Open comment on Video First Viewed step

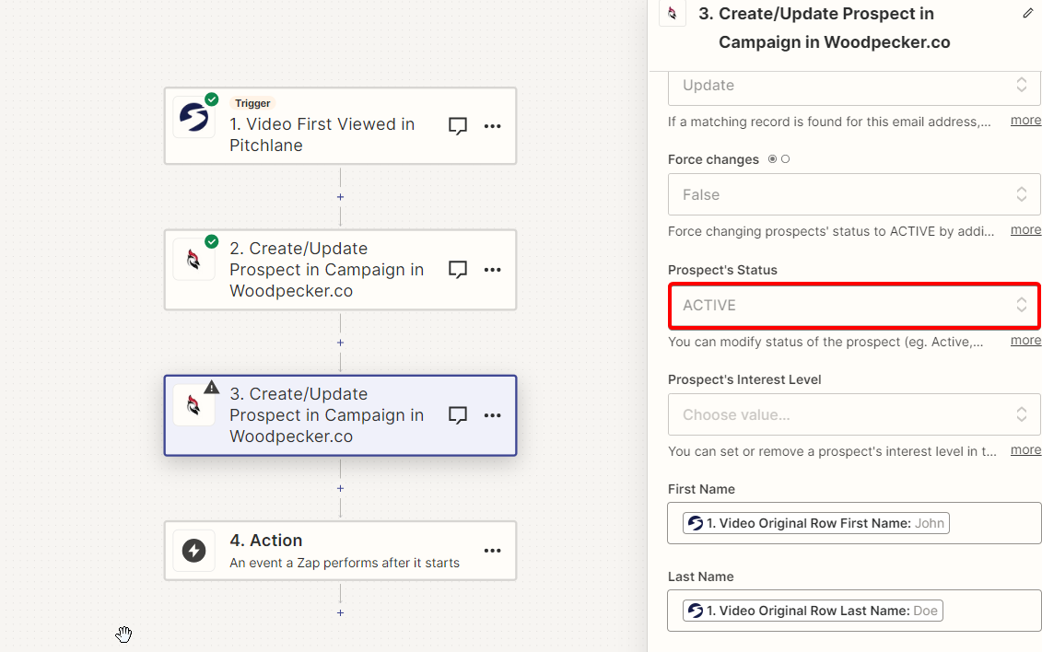click(458, 125)
